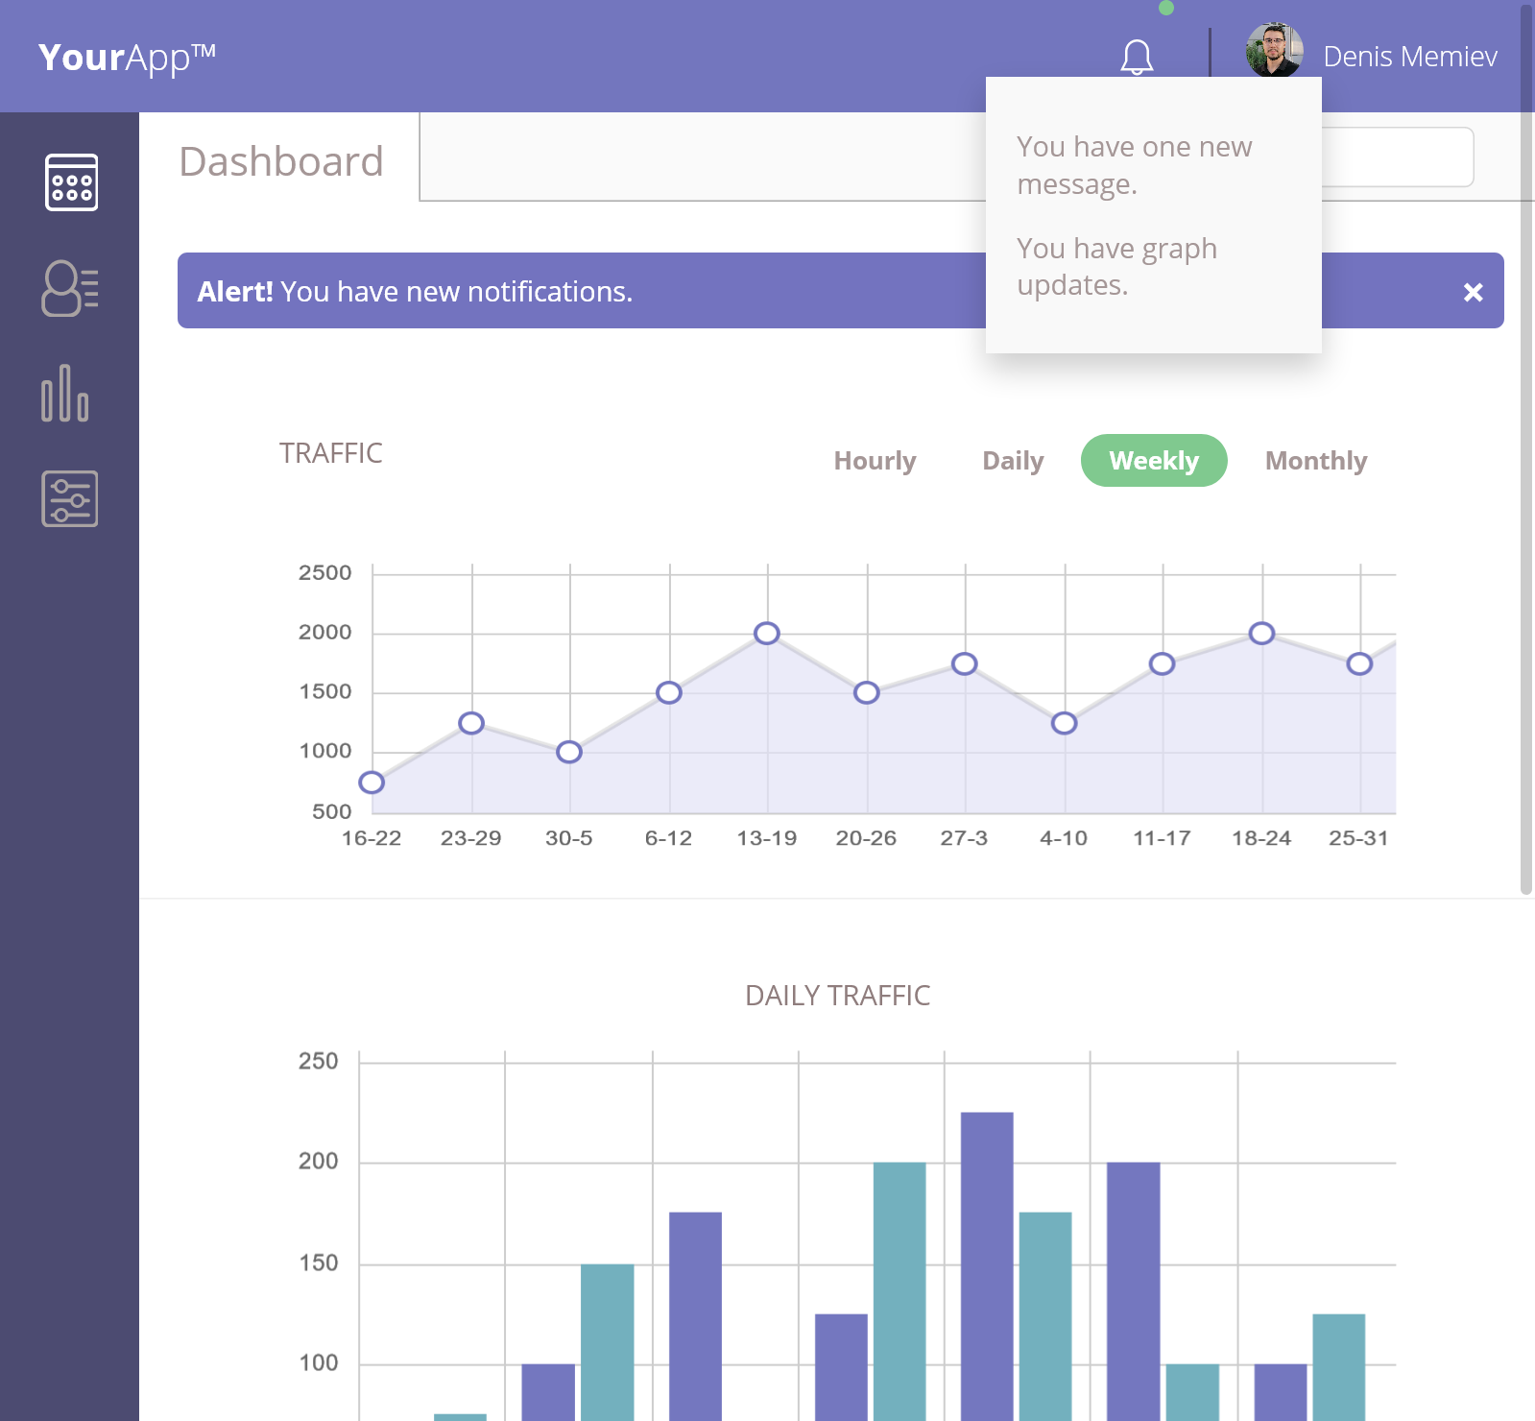This screenshot has height=1421, width=1535.
Task: Click the 11-17 traffic chart data point
Action: pos(1163,663)
